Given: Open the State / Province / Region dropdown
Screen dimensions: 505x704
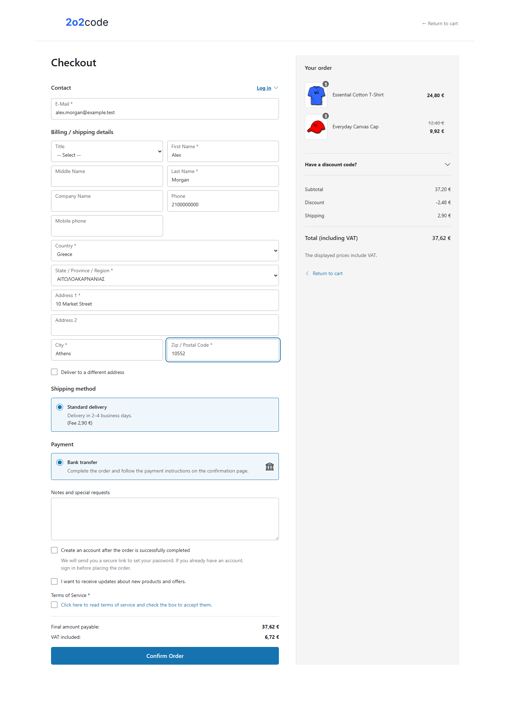Looking at the screenshot, I should point(165,275).
